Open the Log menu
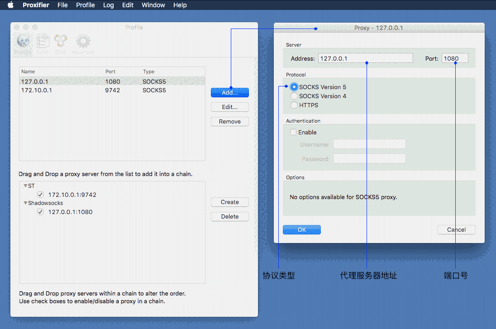This screenshot has height=329, width=496. tap(108, 5)
